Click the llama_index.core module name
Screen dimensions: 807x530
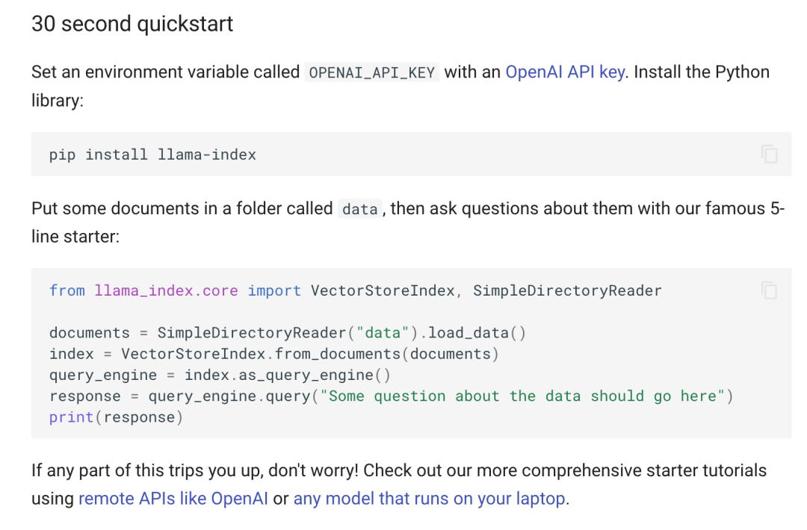pos(166,290)
